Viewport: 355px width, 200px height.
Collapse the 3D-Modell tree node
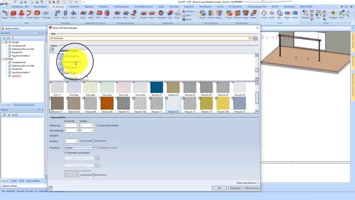point(3,42)
